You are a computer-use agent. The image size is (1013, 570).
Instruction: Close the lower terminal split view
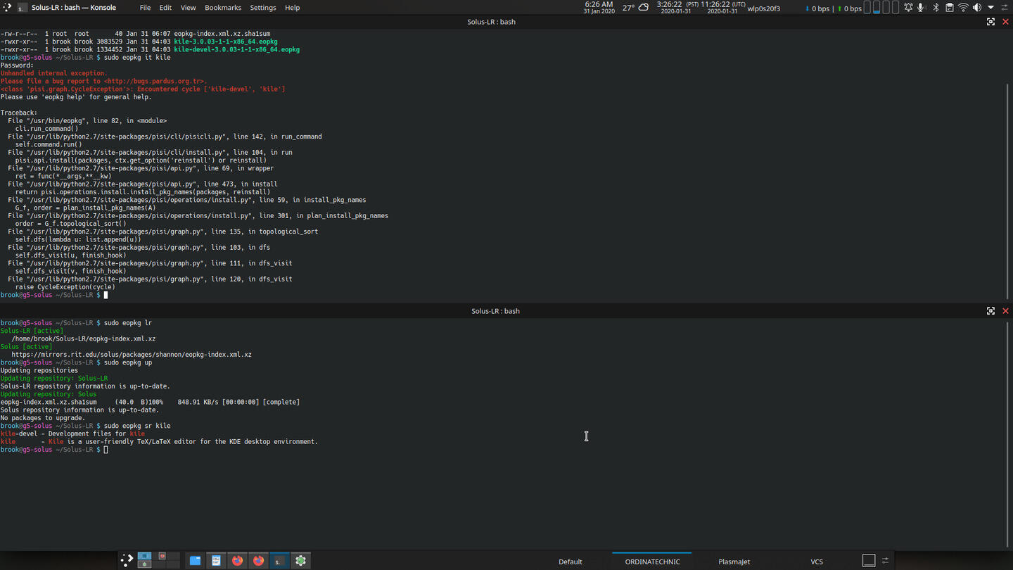pos(1005,311)
